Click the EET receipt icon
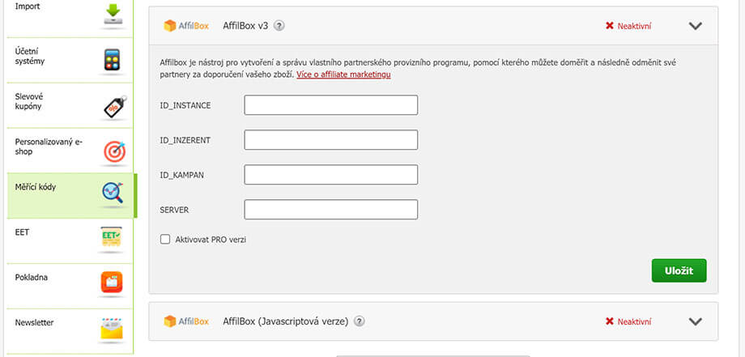The image size is (745, 357). (111, 237)
